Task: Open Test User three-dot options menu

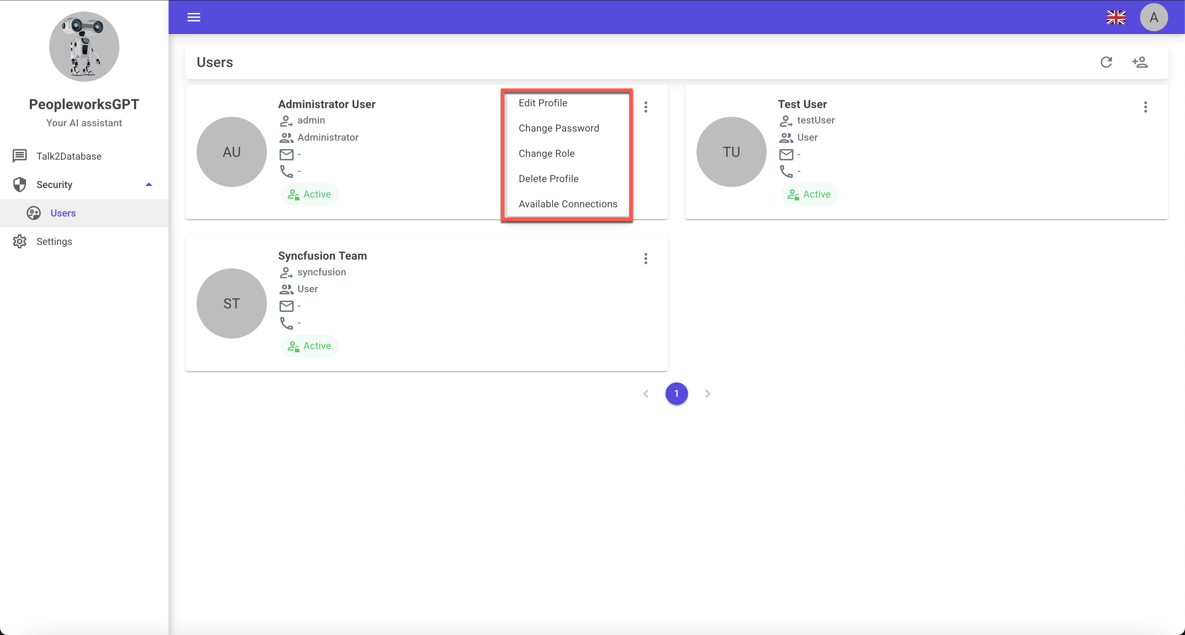Action: pyautogui.click(x=1145, y=107)
